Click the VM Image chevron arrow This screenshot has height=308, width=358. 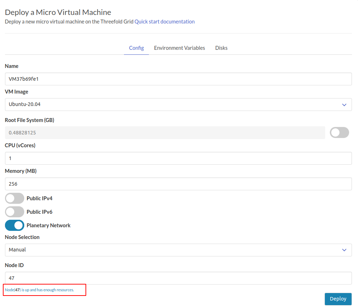tap(344, 105)
